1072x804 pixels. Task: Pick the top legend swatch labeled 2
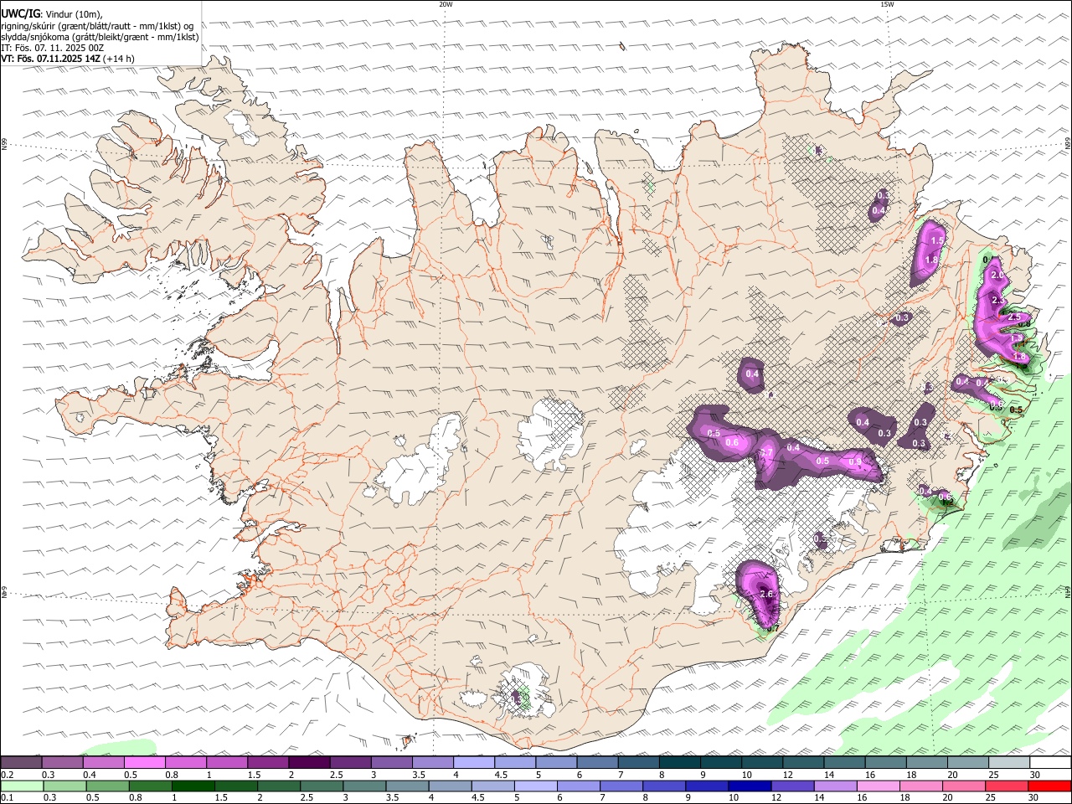pyautogui.click(x=309, y=763)
